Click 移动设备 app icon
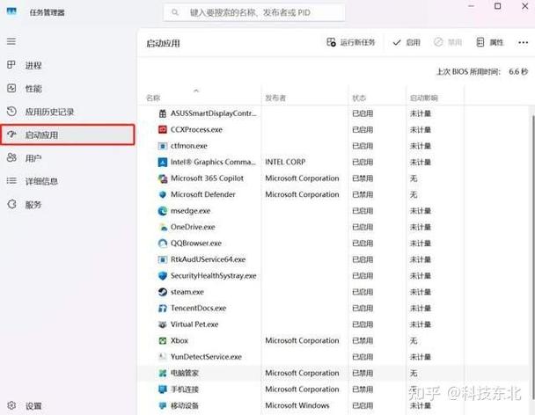Screen dimensions: 535x415 (163, 405)
